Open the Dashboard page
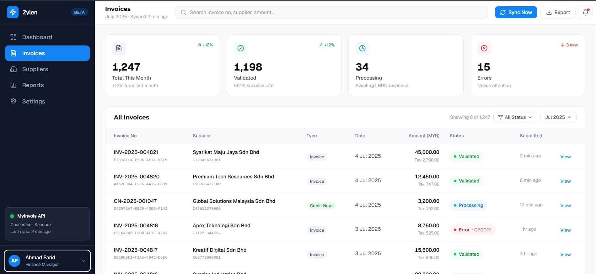 coord(47,37)
